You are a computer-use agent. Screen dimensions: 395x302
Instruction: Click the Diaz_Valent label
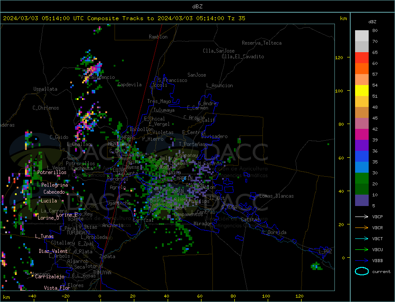(53, 251)
